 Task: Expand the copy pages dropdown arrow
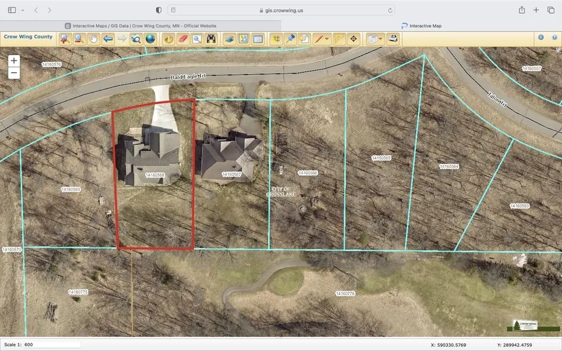pyautogui.click(x=380, y=39)
